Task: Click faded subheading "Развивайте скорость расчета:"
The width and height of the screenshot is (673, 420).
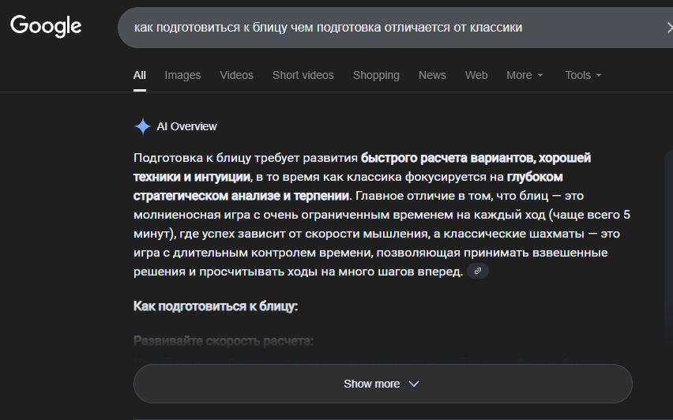Action: point(224,341)
